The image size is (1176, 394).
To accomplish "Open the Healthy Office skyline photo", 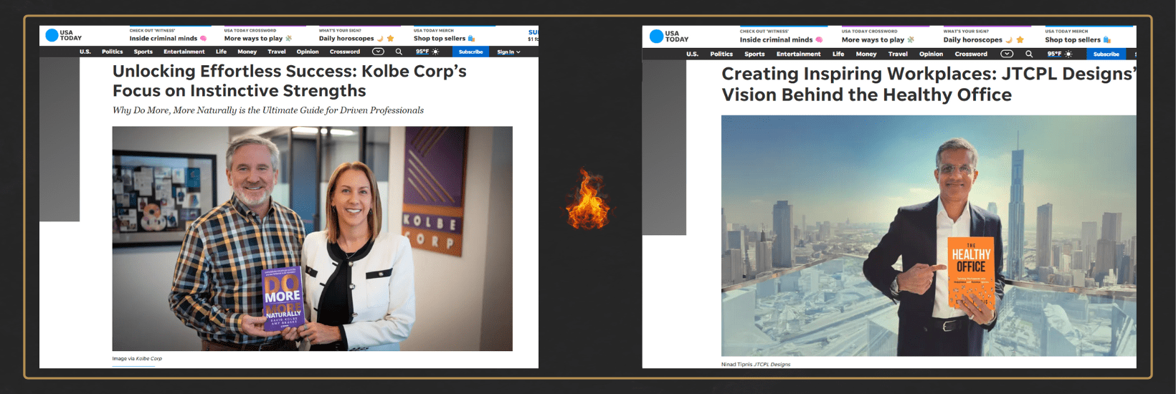I will click(x=929, y=236).
